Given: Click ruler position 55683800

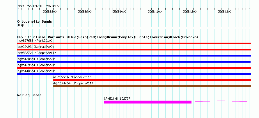Looking at the screenshot, I should (49, 12).
